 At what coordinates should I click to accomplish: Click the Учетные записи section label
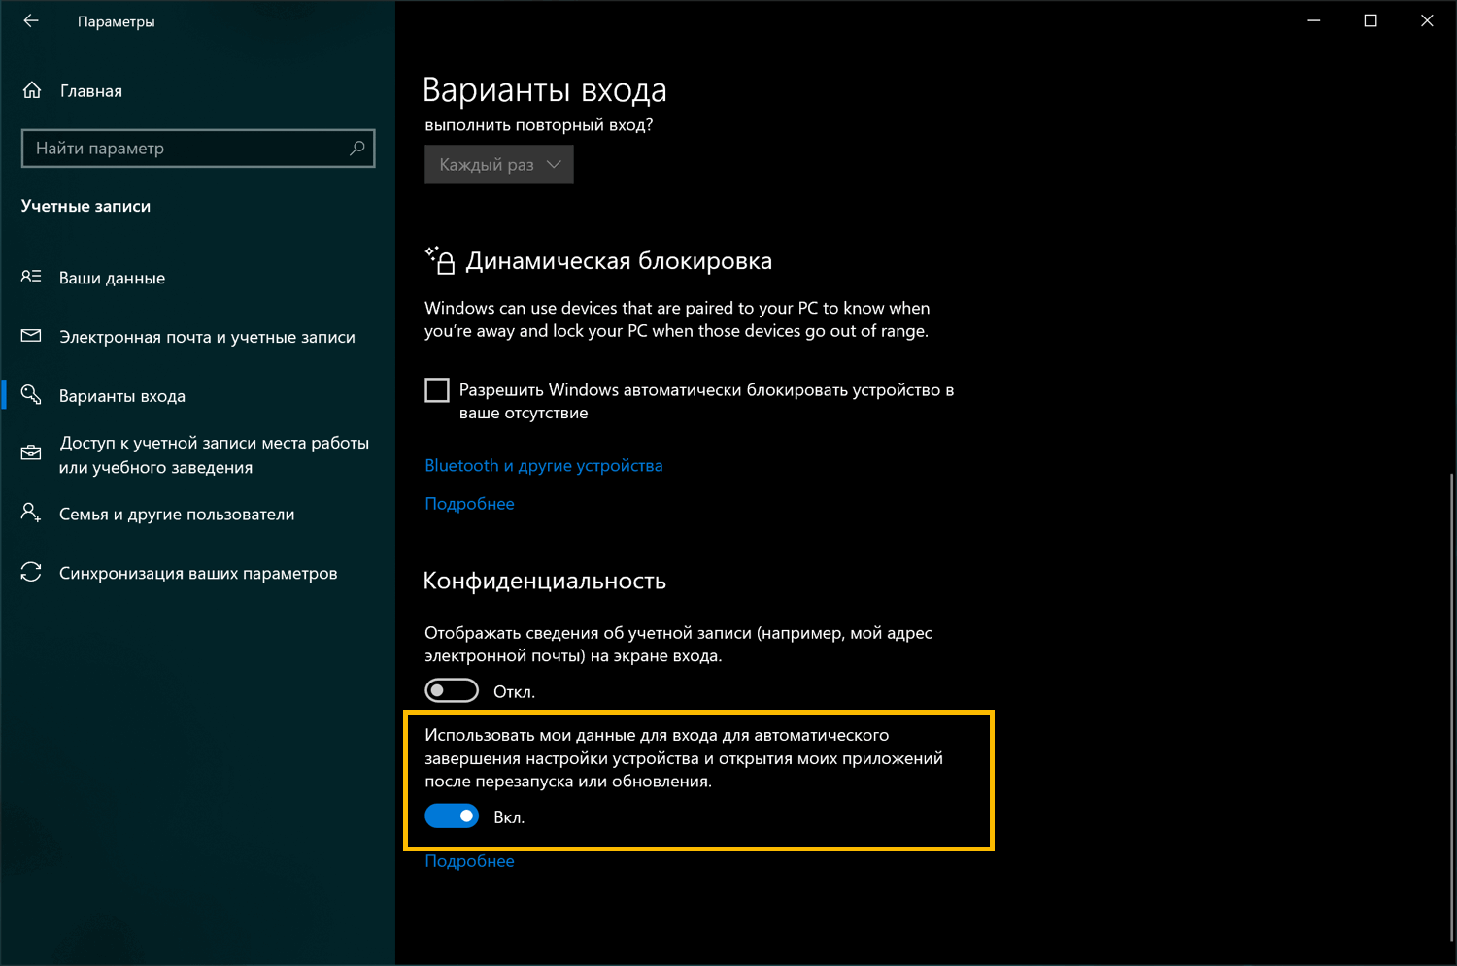click(85, 206)
